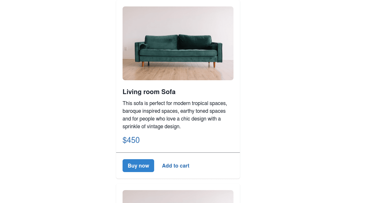Click the sofa's seat cushion
The image size is (387, 203).
pyautogui.click(x=178, y=53)
